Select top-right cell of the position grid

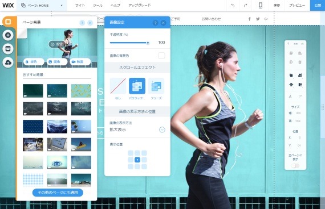(144, 153)
